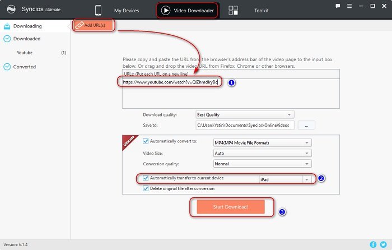Toggle Delete original file after conversion checkbox
This screenshot has width=392, height=250.
(x=146, y=188)
